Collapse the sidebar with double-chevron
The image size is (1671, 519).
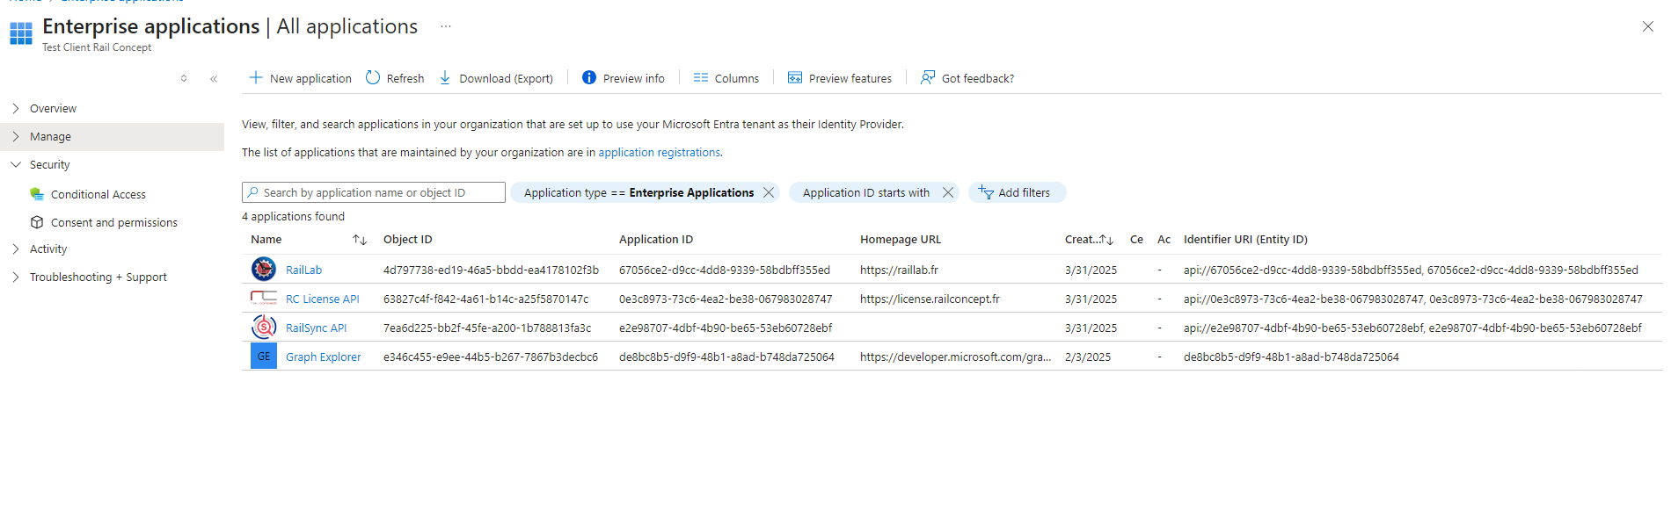click(x=214, y=79)
